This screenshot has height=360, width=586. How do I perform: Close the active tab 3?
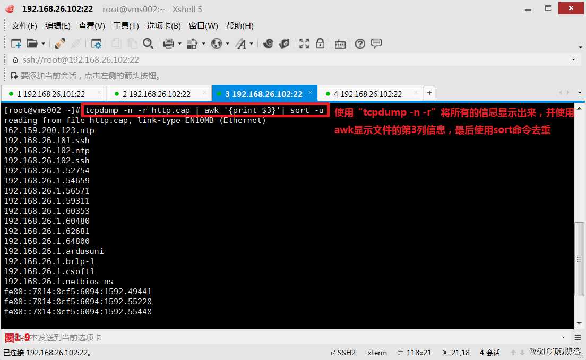[310, 92]
